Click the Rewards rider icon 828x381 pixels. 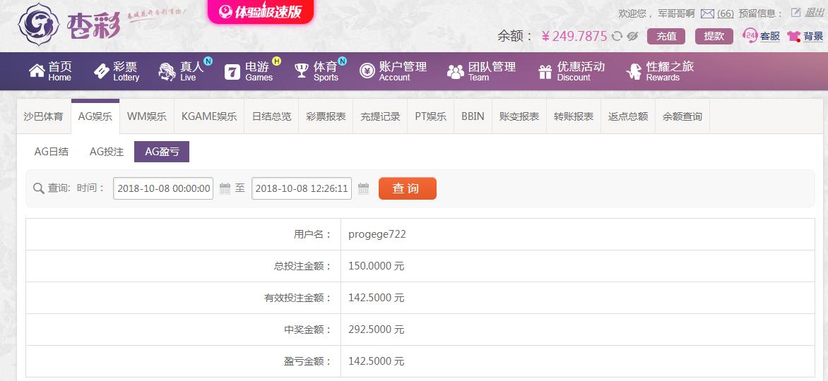click(x=634, y=71)
